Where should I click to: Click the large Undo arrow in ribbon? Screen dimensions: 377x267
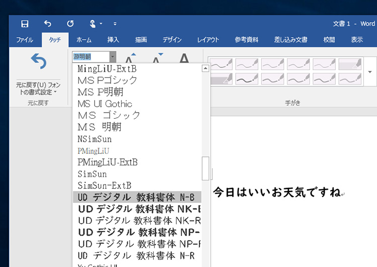(39, 62)
